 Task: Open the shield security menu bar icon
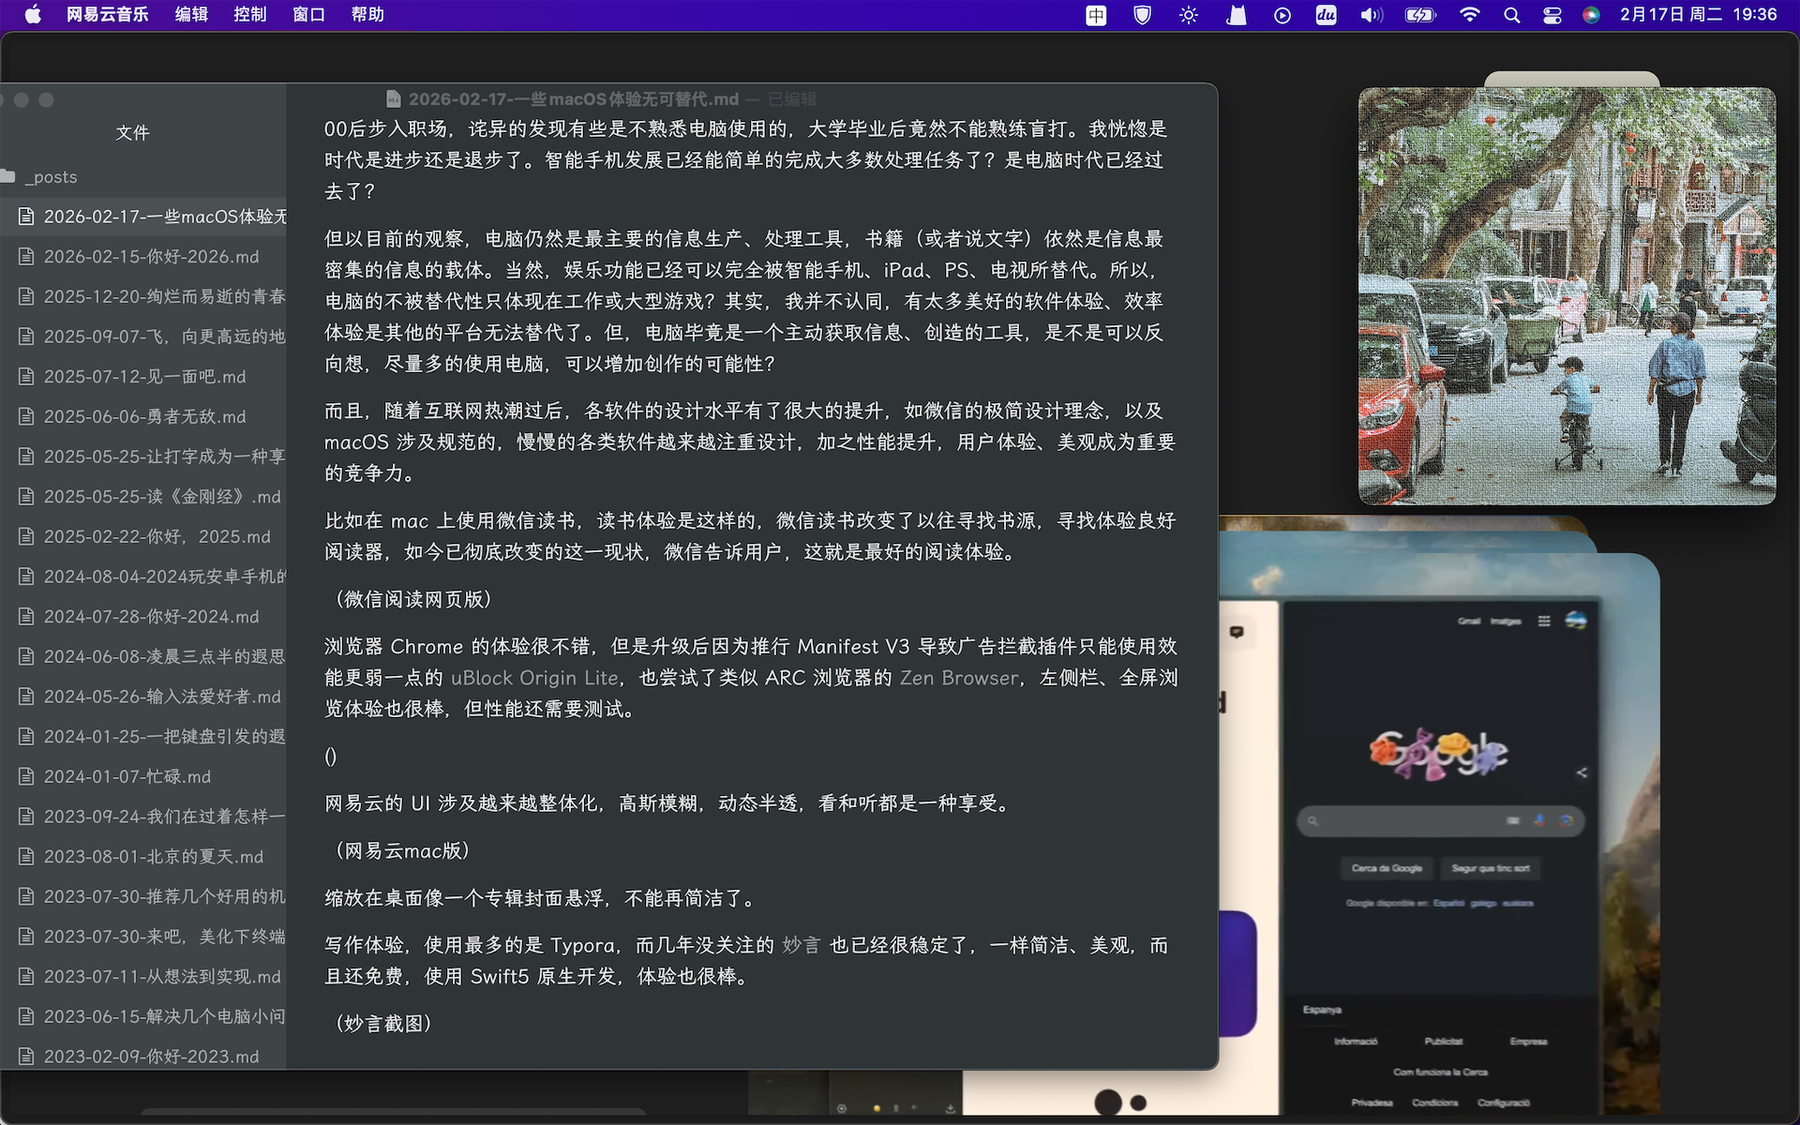click(x=1142, y=15)
